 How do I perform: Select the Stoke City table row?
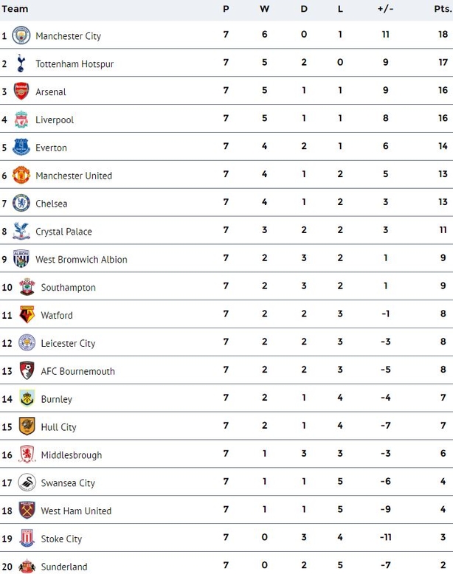click(226, 538)
